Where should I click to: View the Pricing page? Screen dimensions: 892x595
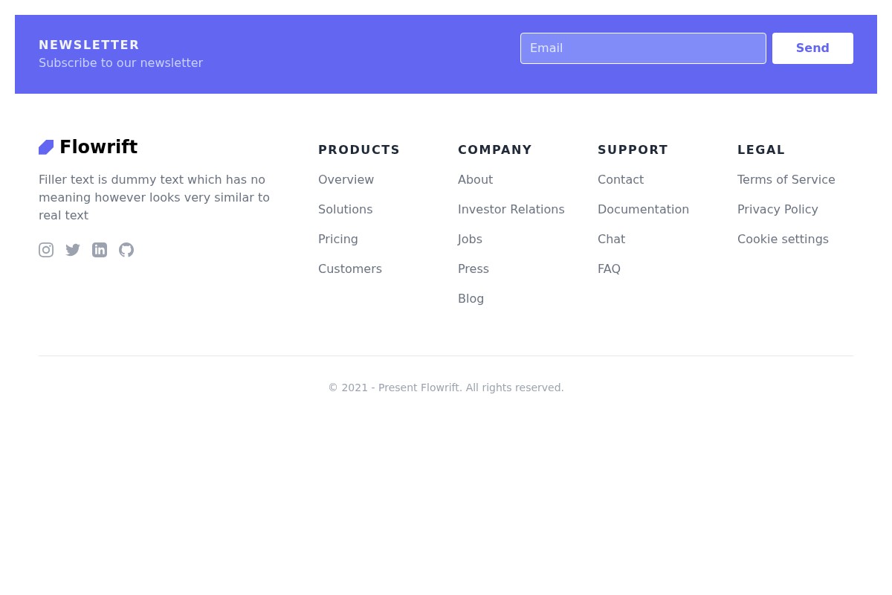pos(337,239)
